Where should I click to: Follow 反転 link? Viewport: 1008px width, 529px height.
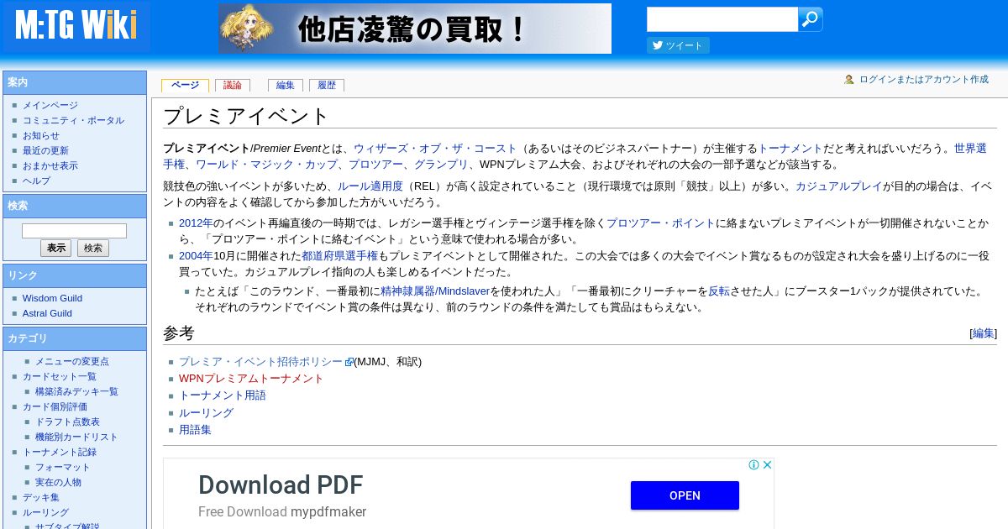tap(719, 291)
